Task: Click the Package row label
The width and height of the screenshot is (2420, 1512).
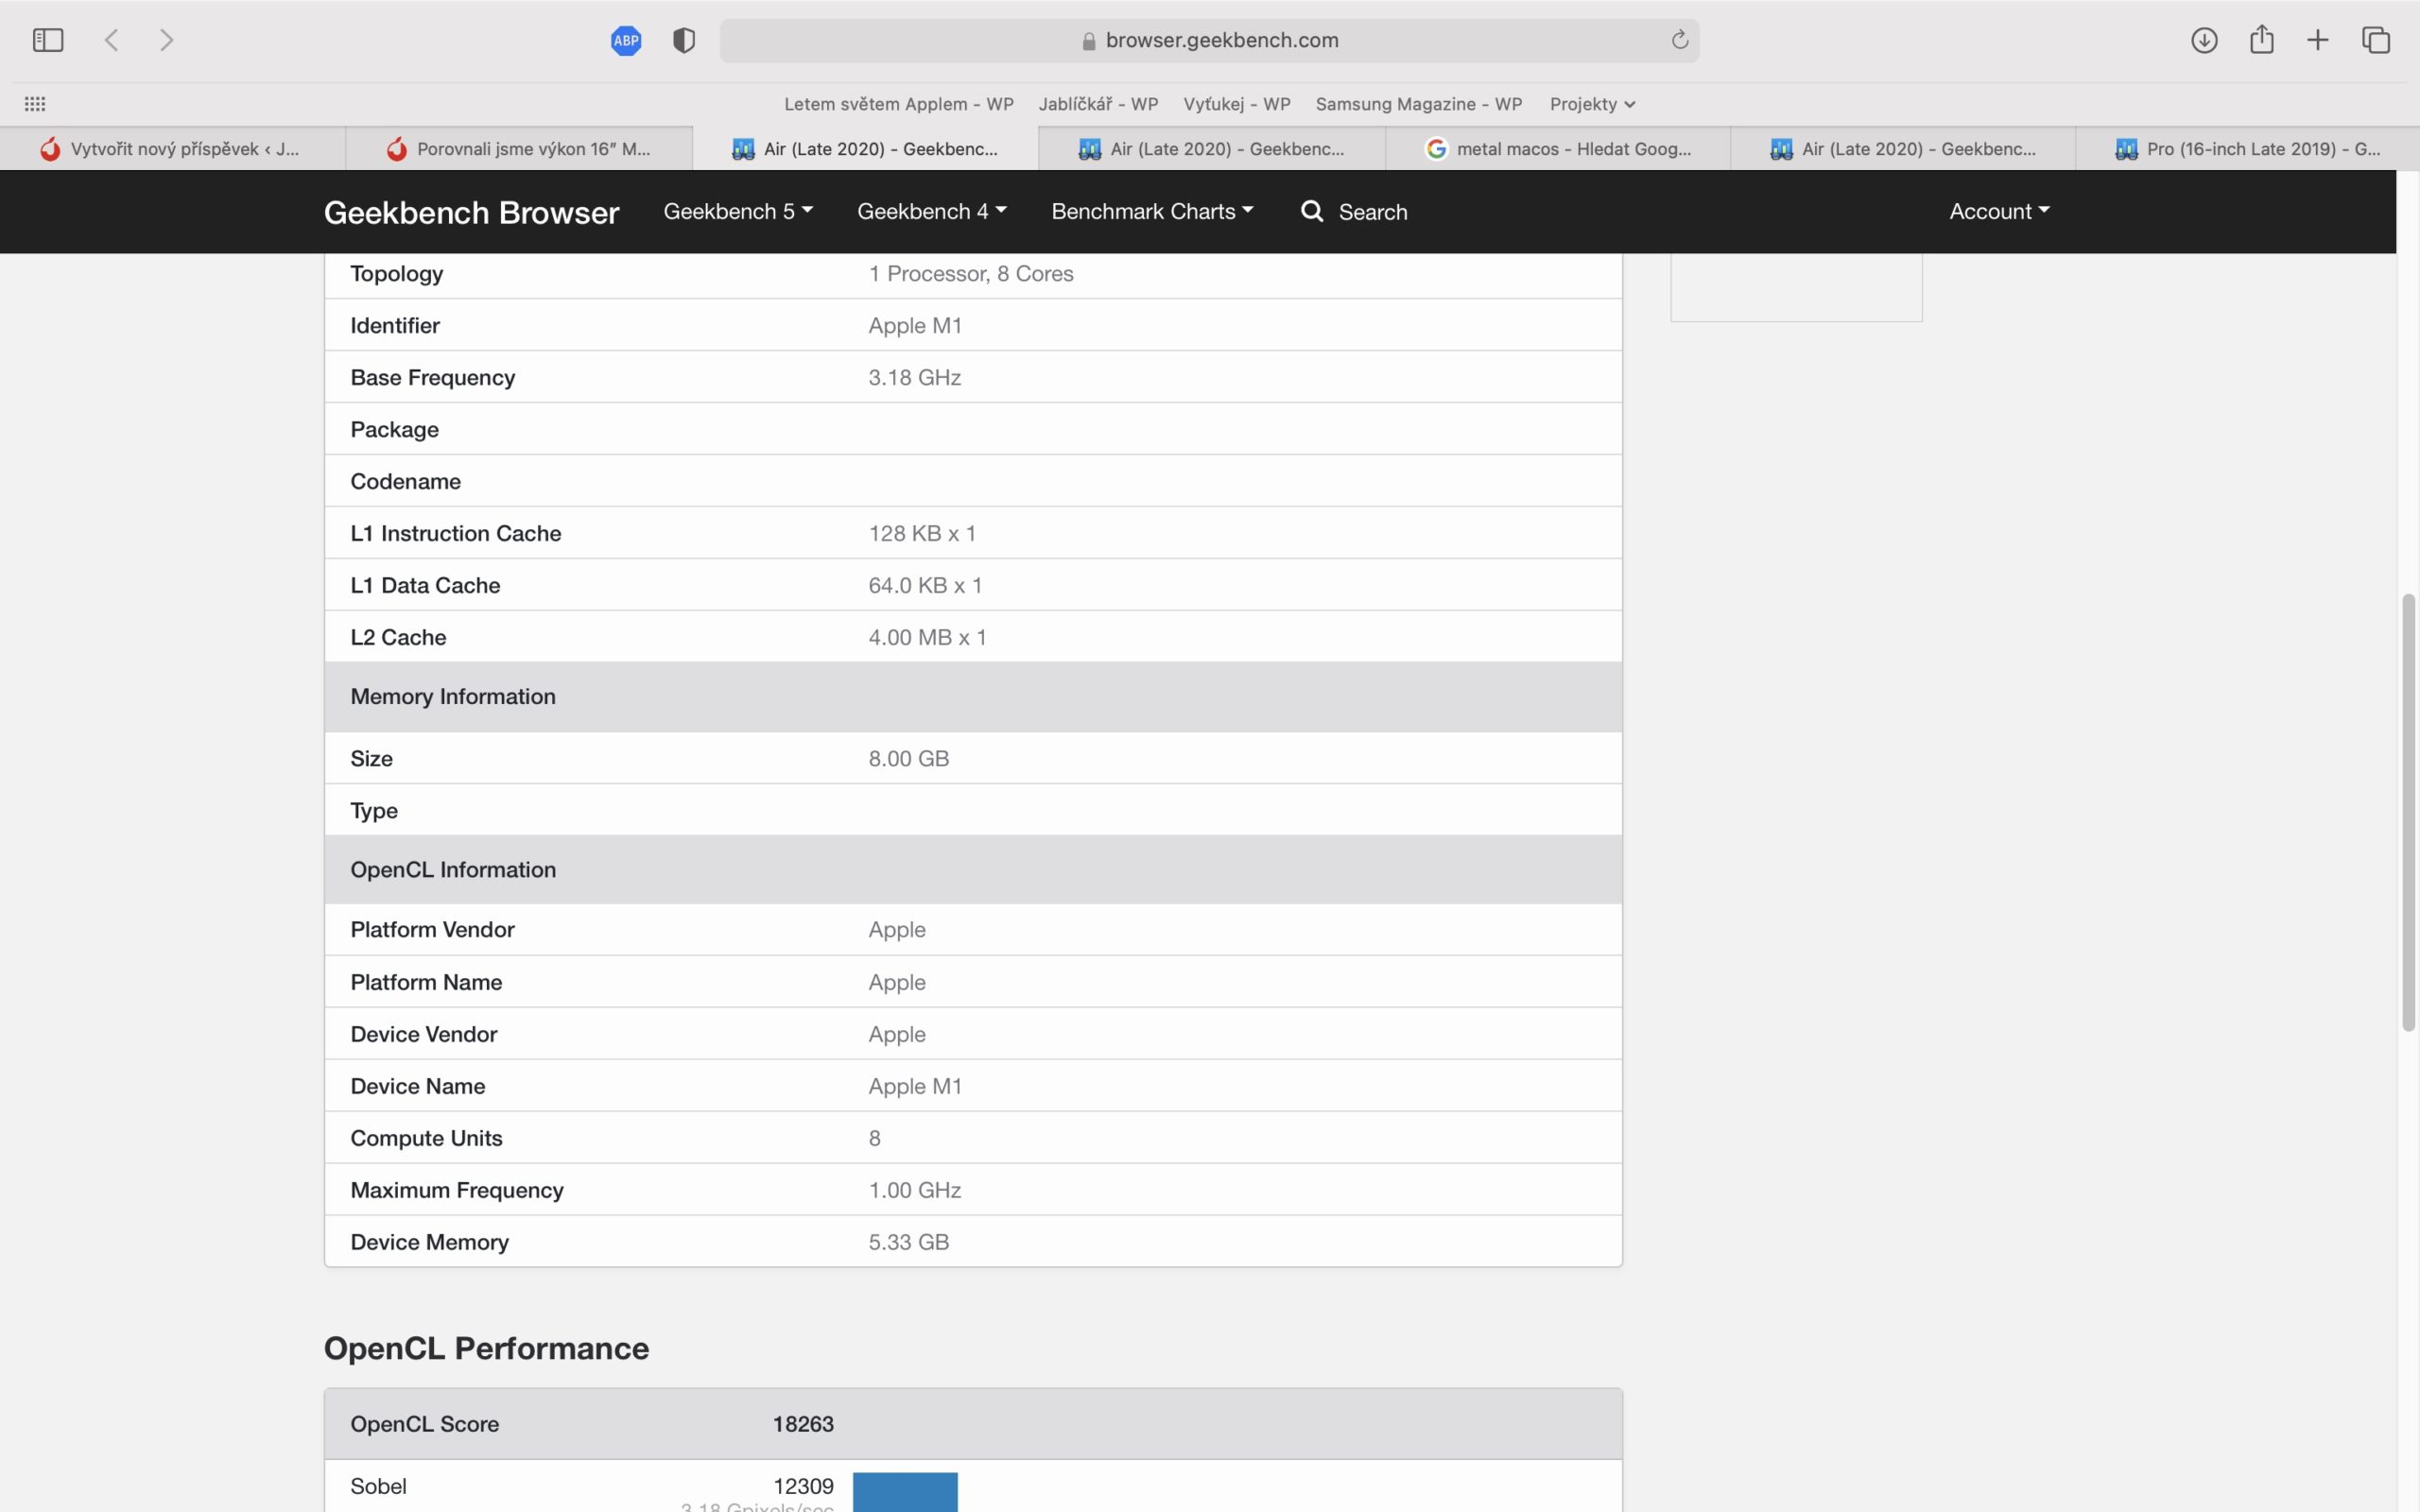Action: tap(394, 429)
